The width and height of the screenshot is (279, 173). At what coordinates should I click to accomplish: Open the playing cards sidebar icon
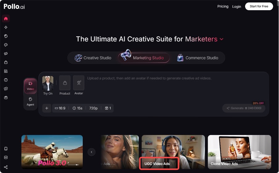coord(6,89)
